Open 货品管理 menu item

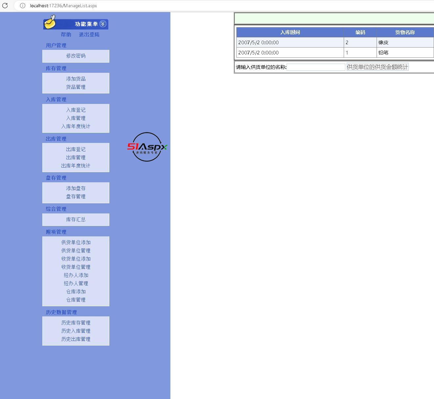tap(76, 87)
